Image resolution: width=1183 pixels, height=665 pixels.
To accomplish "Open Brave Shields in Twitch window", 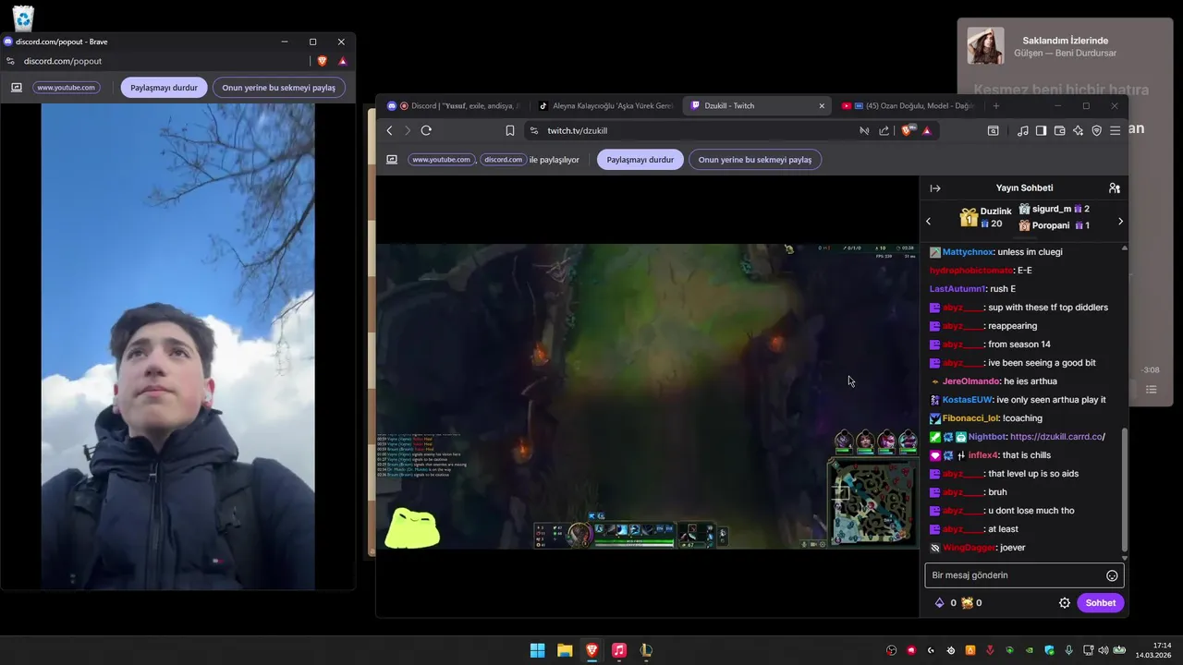I will coord(908,131).
